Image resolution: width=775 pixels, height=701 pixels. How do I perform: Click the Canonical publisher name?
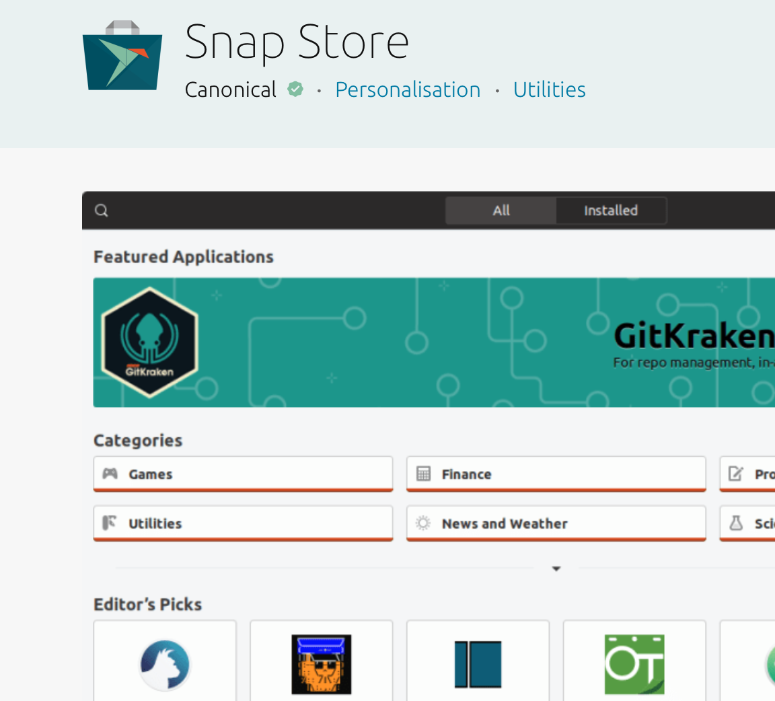click(230, 90)
